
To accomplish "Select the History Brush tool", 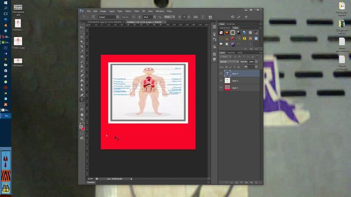I will point(82,71).
